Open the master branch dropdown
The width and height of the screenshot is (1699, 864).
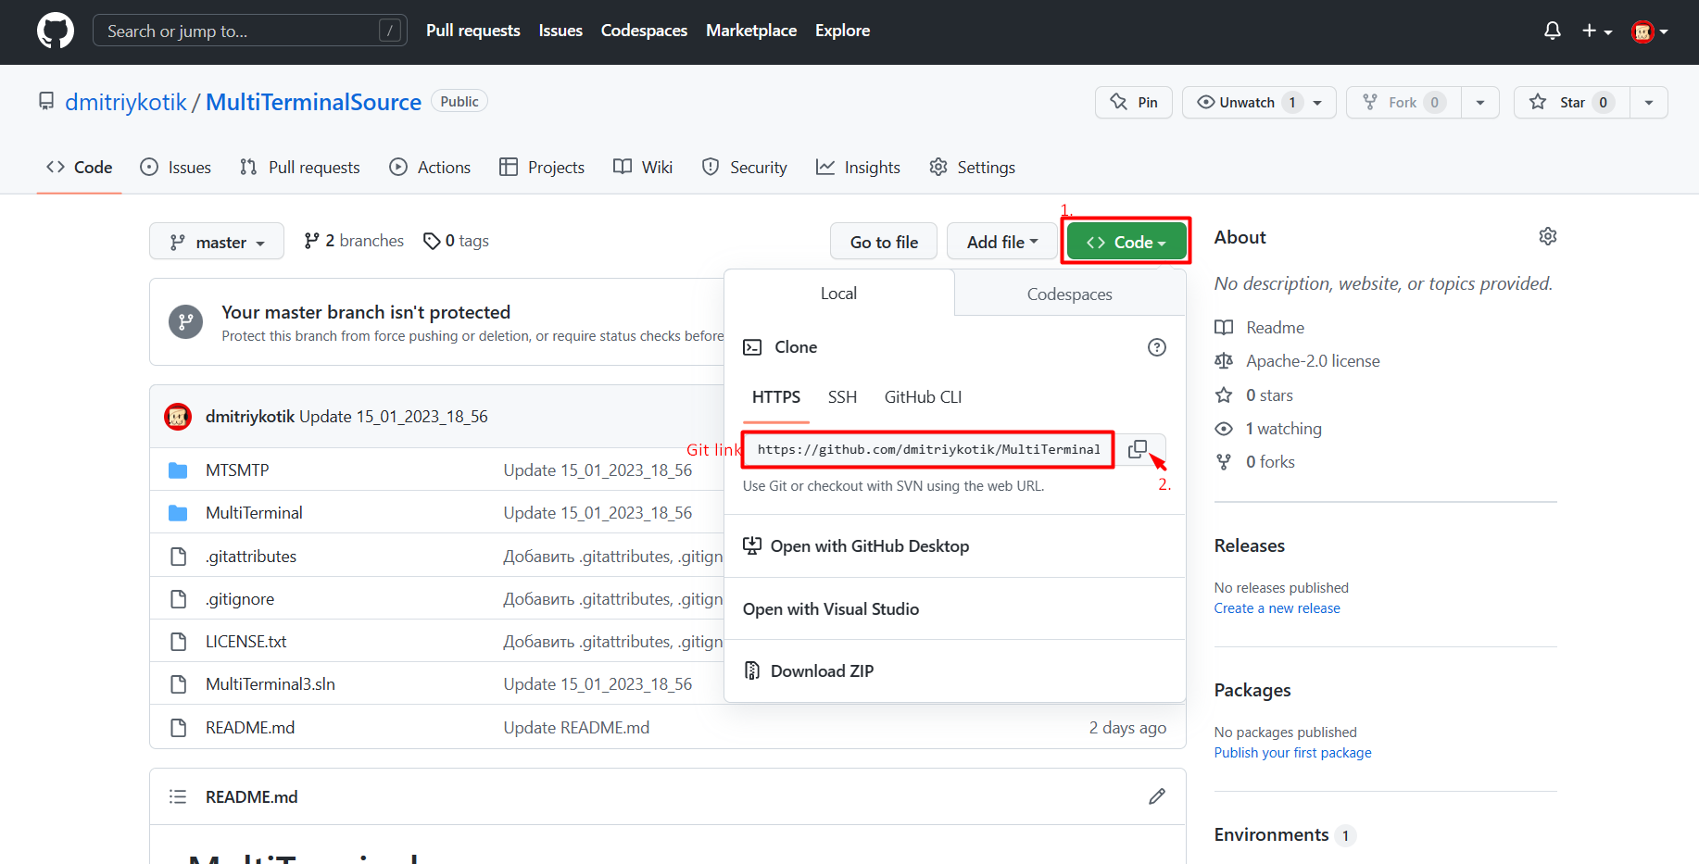pos(216,241)
